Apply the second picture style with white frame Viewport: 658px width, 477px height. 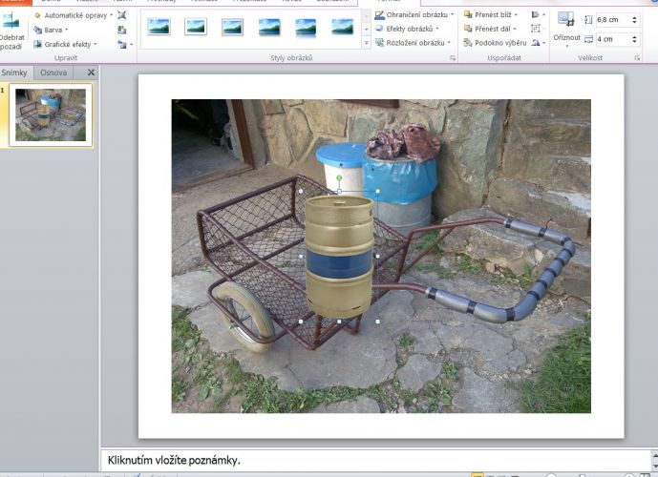196,27
